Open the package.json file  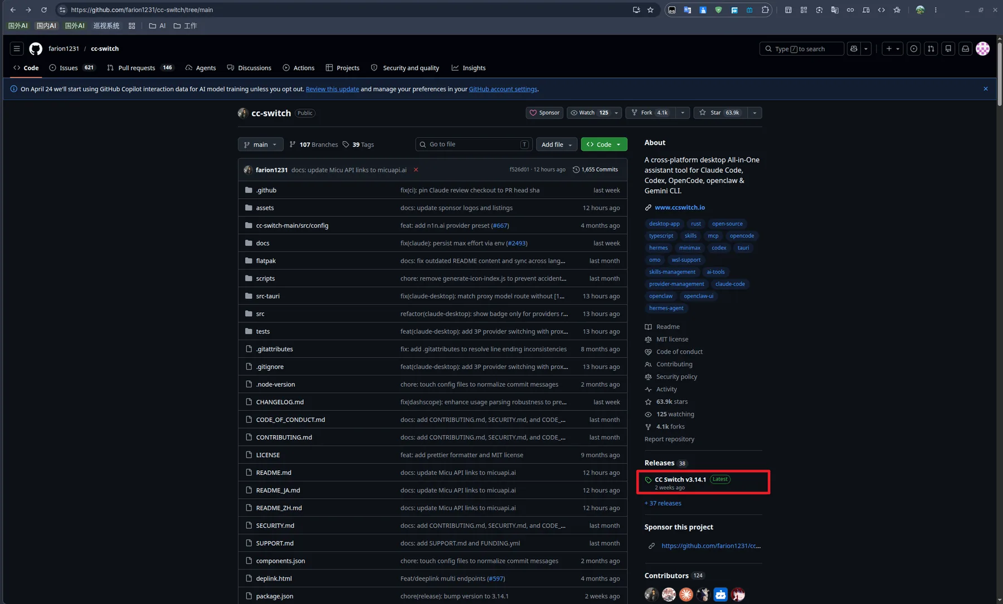(x=275, y=596)
